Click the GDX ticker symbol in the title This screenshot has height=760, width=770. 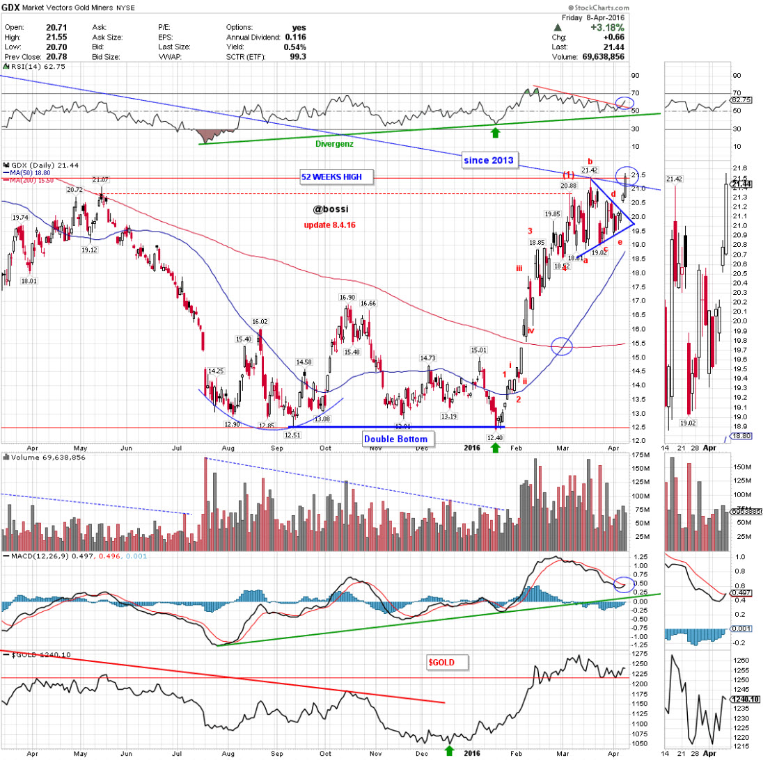(x=10, y=8)
